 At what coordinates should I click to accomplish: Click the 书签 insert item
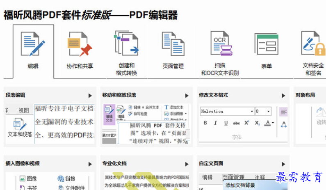(x=28, y=188)
